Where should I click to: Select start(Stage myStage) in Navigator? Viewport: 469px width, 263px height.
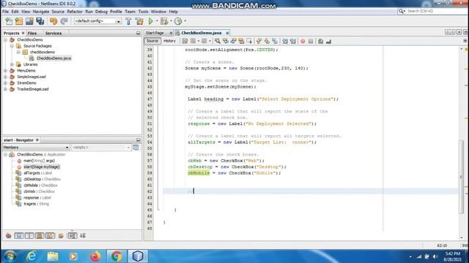(x=42, y=167)
